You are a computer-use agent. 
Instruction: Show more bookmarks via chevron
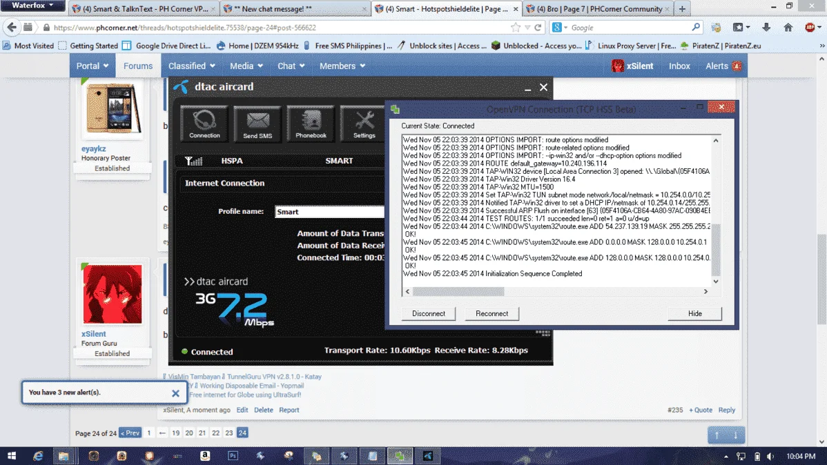pos(821,46)
